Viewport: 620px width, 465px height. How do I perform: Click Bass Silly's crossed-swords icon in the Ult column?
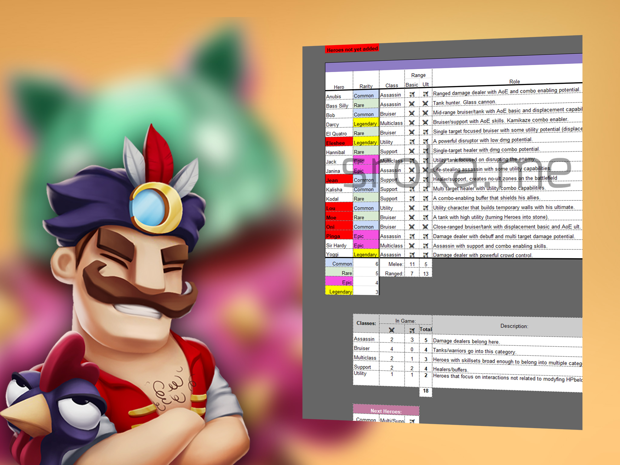tap(425, 104)
